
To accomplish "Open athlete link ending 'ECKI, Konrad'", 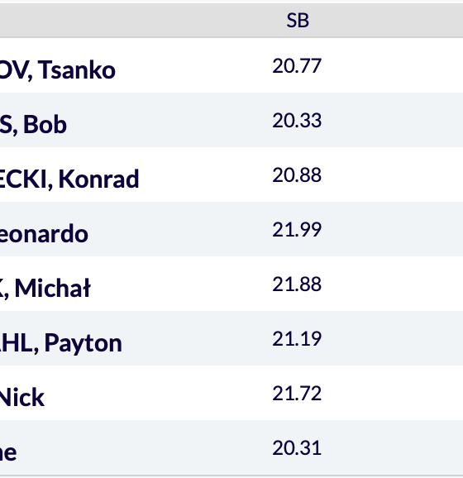I will click(x=69, y=179).
